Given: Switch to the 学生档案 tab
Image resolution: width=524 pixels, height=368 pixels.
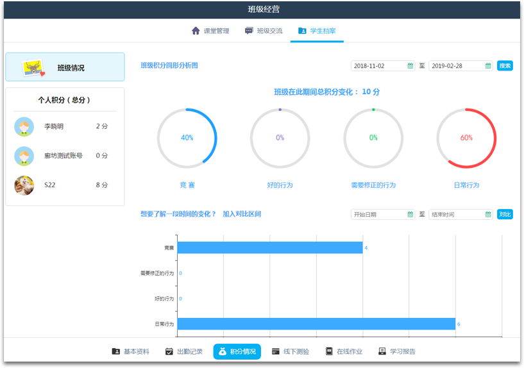Looking at the screenshot, I should click(x=317, y=31).
